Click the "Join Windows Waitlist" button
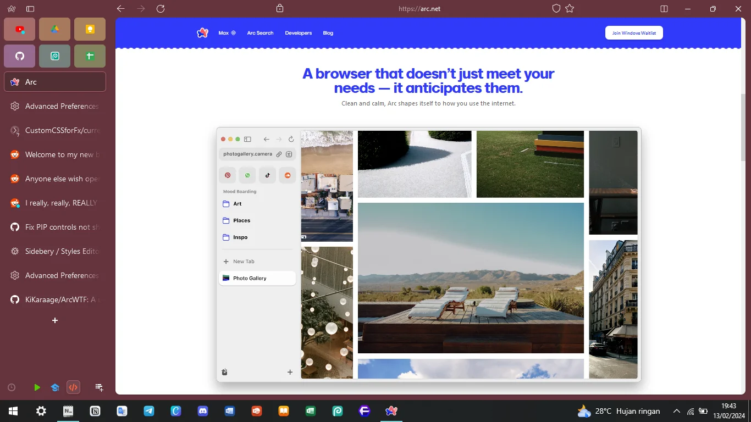The image size is (751, 422). coord(633,32)
